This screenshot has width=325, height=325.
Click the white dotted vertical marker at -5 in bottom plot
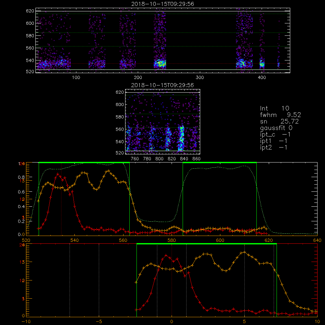pos(99,281)
